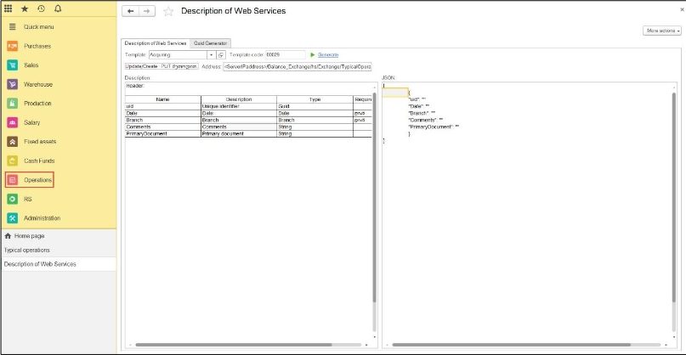Click the Generate link
686x355 pixels.
coord(327,54)
